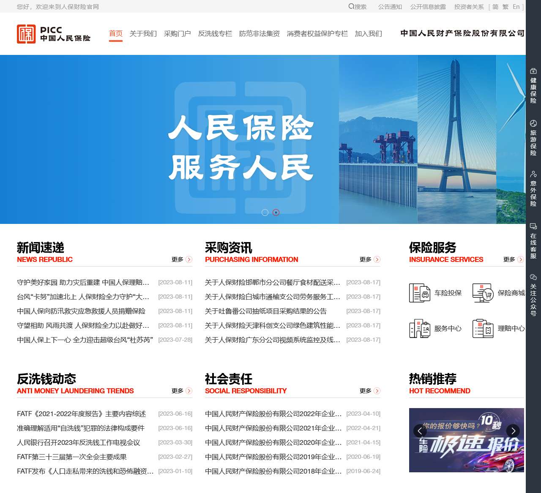Switch language to simplified 简
Image resolution: width=541 pixels, height=493 pixels.
click(x=495, y=7)
